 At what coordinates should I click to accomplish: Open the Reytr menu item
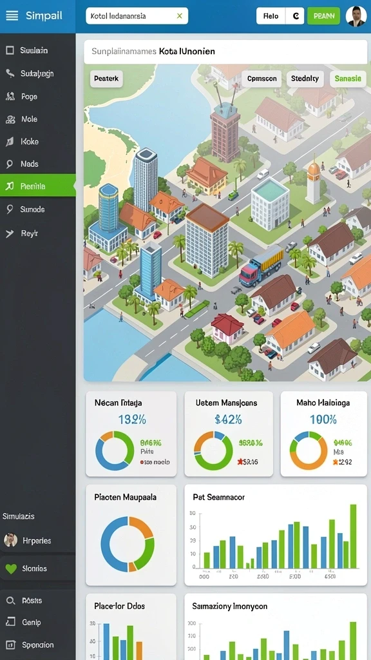tap(38, 233)
